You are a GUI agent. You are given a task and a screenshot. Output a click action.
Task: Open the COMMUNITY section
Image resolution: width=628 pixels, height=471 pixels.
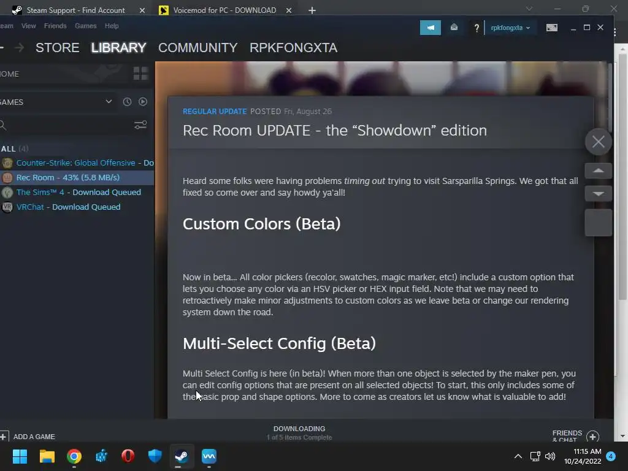click(198, 48)
